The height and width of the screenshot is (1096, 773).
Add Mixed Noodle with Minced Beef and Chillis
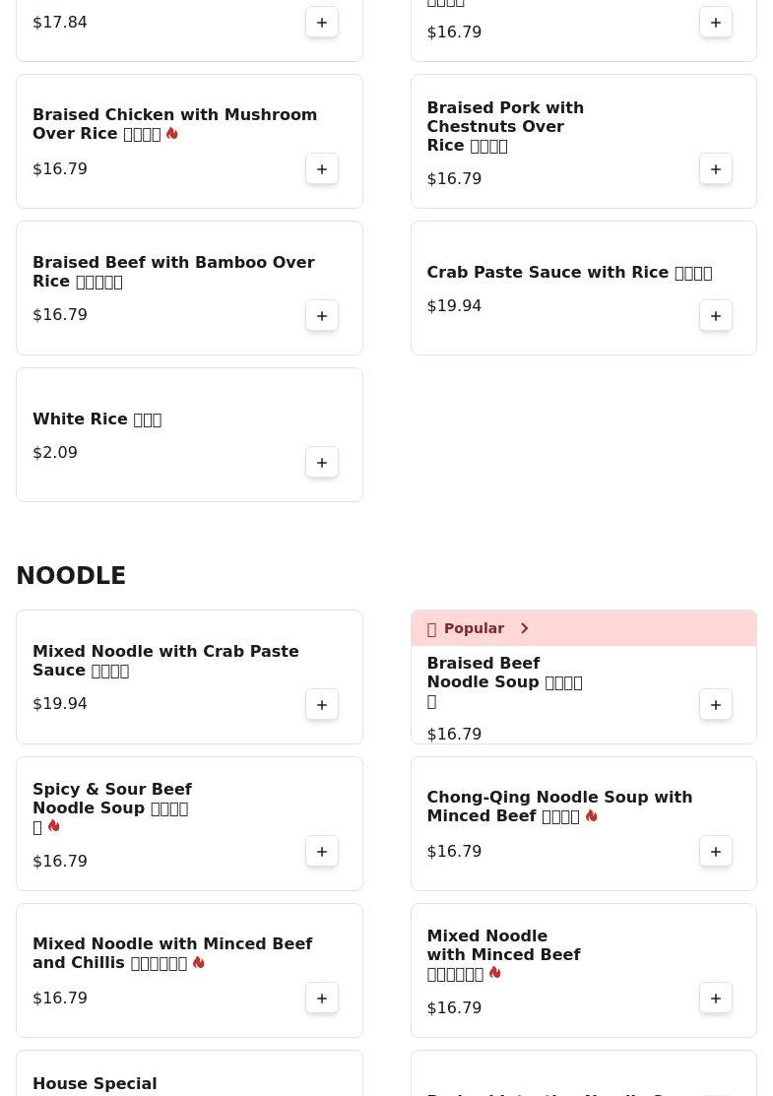click(322, 999)
